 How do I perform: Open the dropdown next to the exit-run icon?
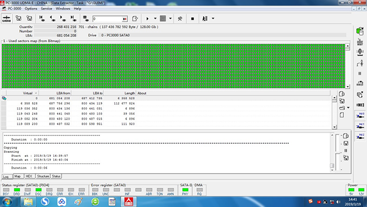click(x=213, y=19)
